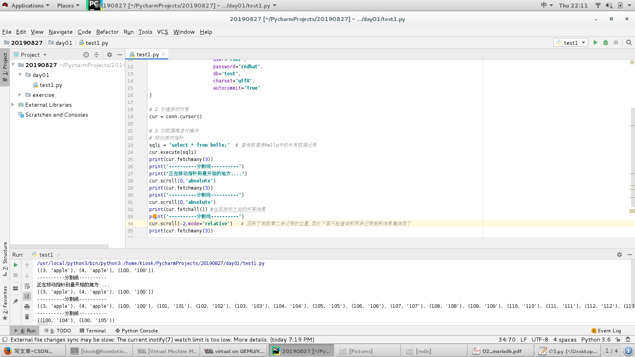Open the Places menu dropdown
Screen dimensions: 635x357
tap(68, 6)
